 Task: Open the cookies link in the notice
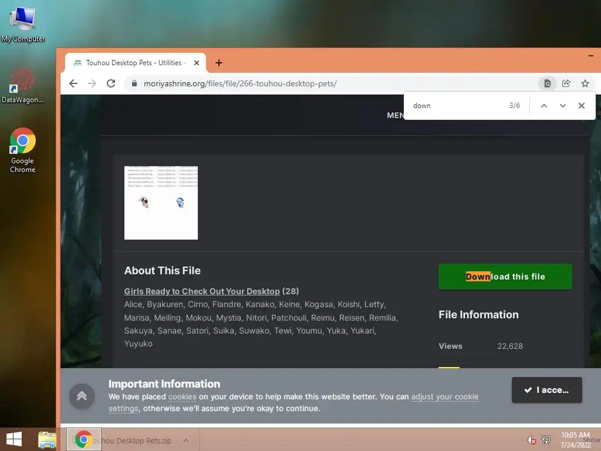pos(183,396)
